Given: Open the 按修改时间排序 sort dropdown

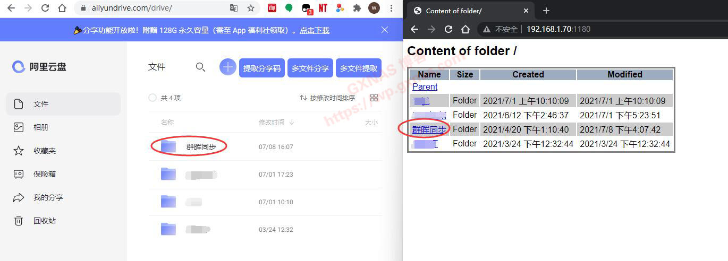Looking at the screenshot, I should click(x=327, y=98).
